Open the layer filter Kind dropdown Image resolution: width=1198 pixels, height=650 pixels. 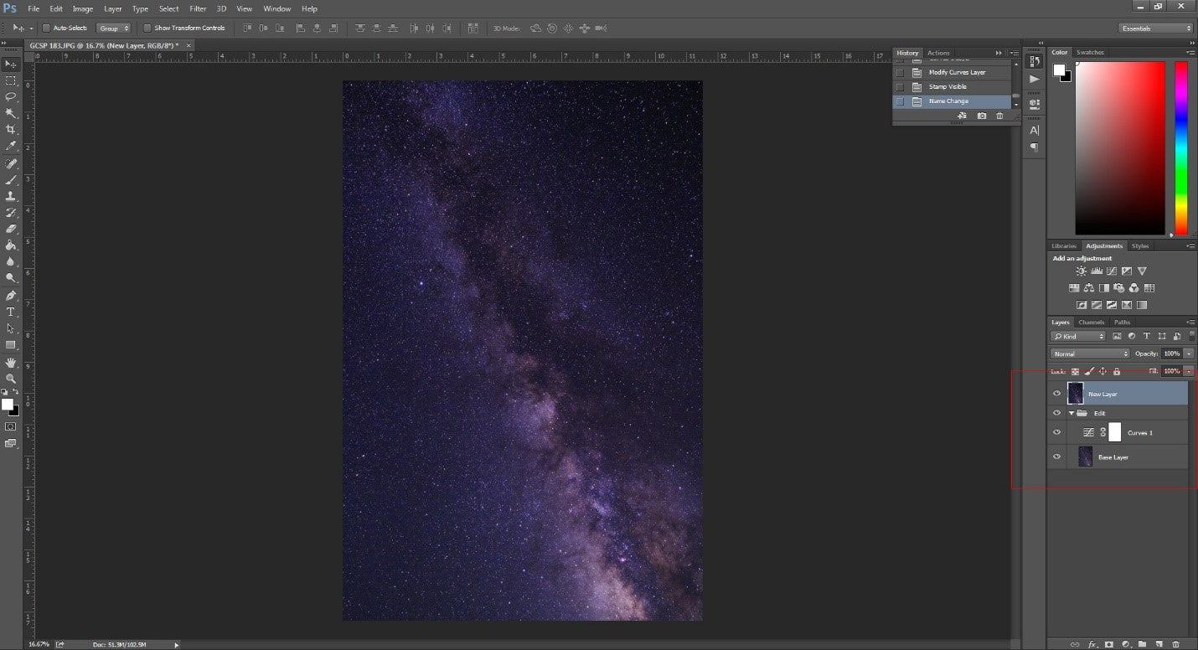click(1078, 336)
